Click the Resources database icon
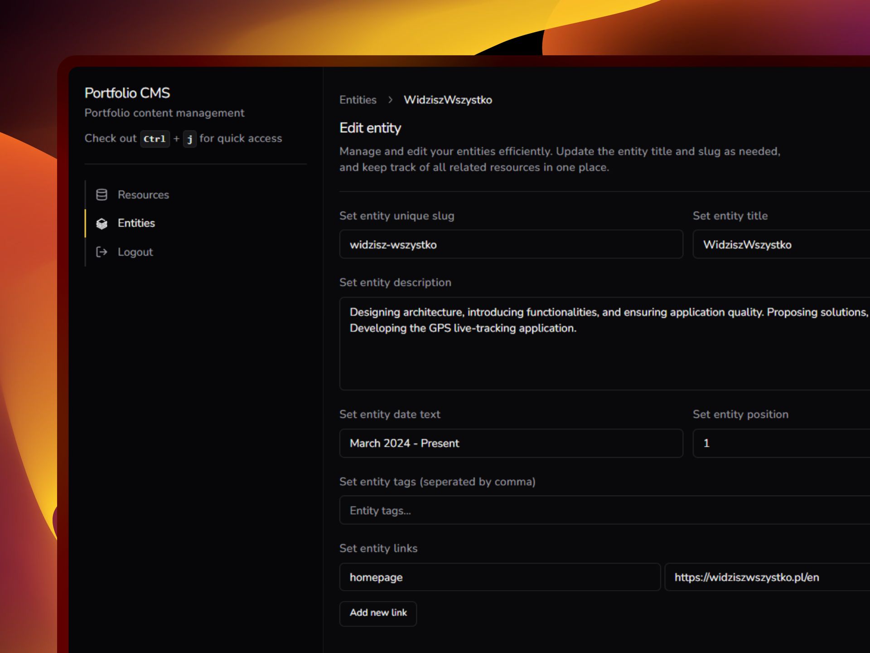 (x=101, y=195)
